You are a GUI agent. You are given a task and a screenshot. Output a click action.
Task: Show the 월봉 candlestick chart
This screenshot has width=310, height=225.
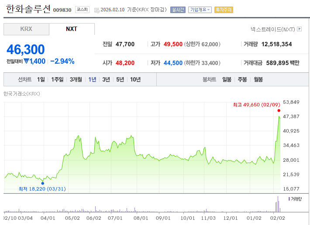258,79
